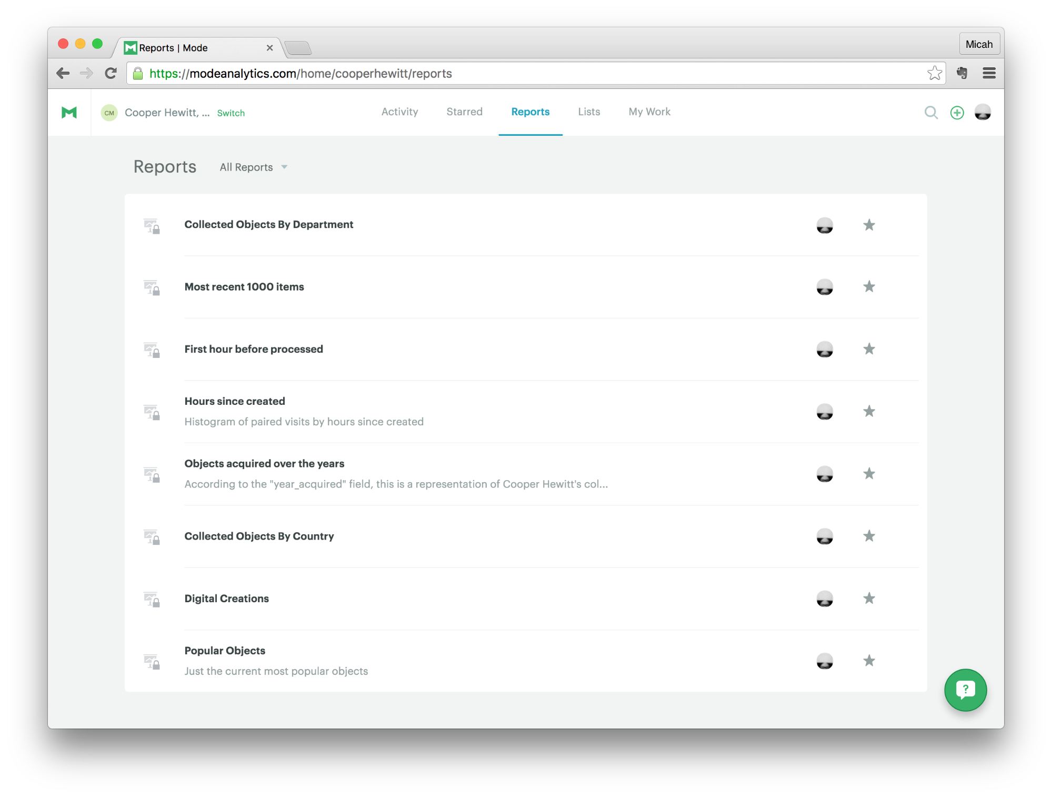Open a new browser tab
The width and height of the screenshot is (1052, 797).
pyautogui.click(x=298, y=48)
